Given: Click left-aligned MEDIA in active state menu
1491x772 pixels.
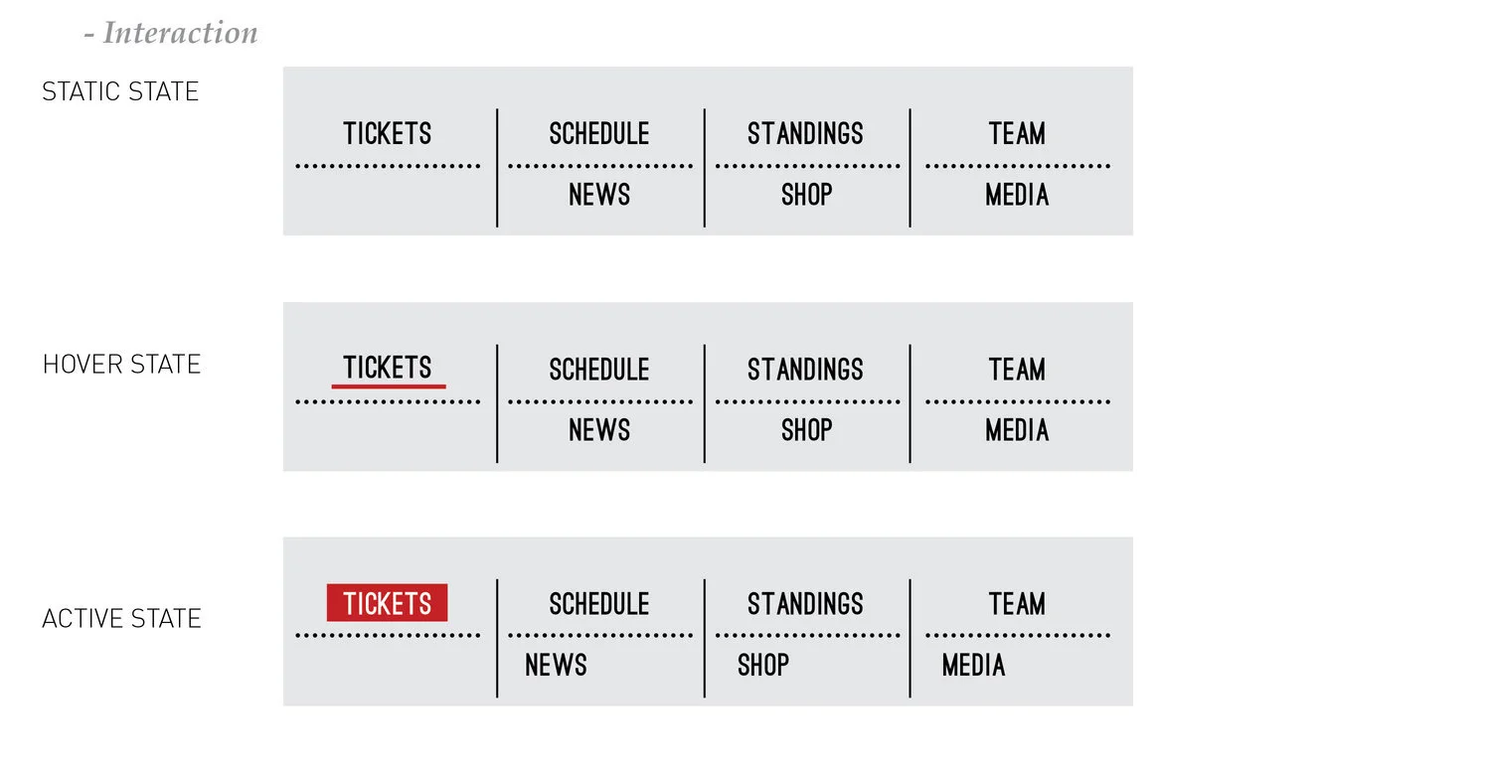Looking at the screenshot, I should [x=973, y=665].
